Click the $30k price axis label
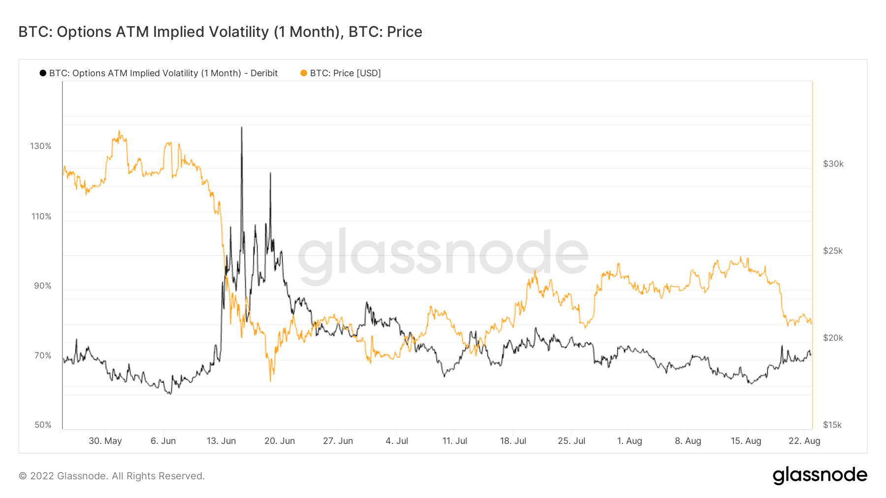 click(x=833, y=164)
